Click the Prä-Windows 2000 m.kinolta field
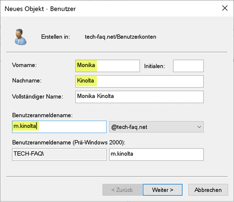 click(156, 154)
